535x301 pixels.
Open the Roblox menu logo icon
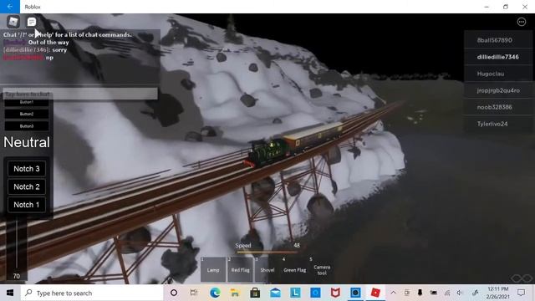pyautogui.click(x=13, y=22)
